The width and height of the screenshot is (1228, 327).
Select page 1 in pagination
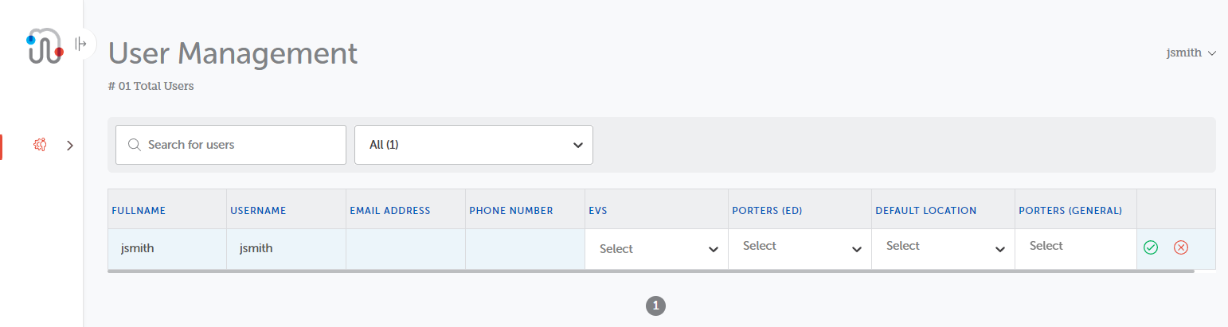(655, 306)
